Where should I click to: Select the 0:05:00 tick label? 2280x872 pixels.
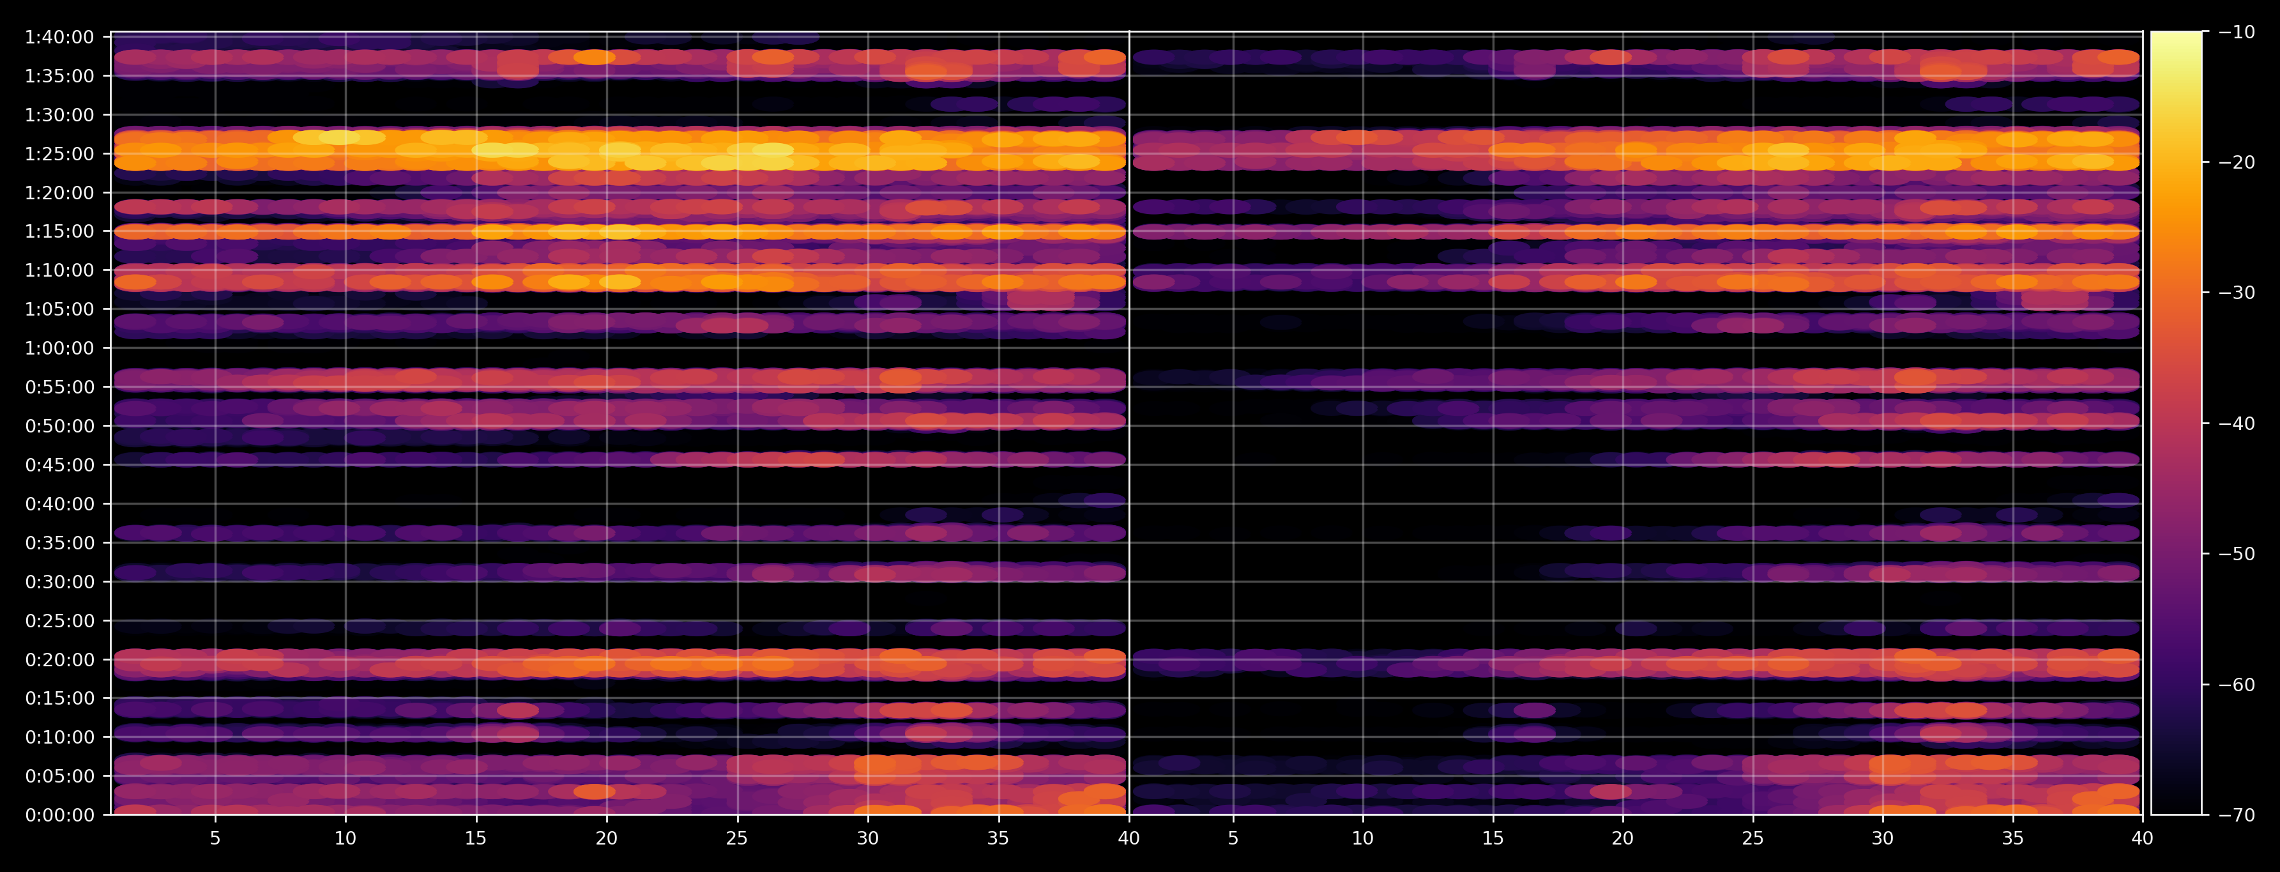click(59, 776)
